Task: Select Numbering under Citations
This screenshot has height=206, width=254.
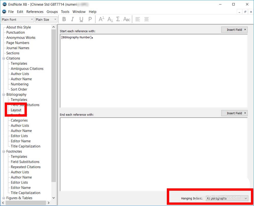Action: pyautogui.click(x=20, y=84)
